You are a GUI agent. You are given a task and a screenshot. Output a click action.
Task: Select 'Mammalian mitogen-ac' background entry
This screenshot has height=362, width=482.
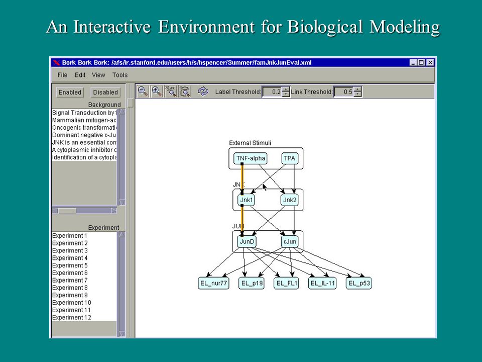coord(84,120)
